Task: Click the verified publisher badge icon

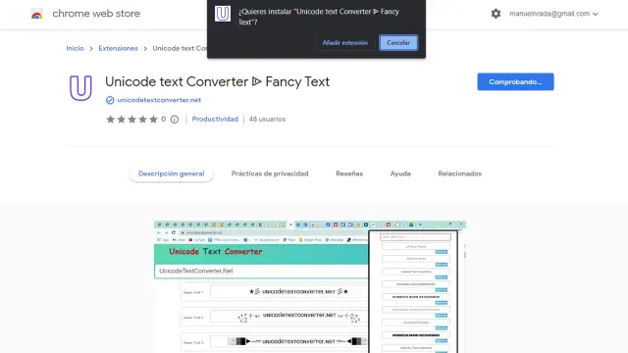Action: tap(110, 100)
